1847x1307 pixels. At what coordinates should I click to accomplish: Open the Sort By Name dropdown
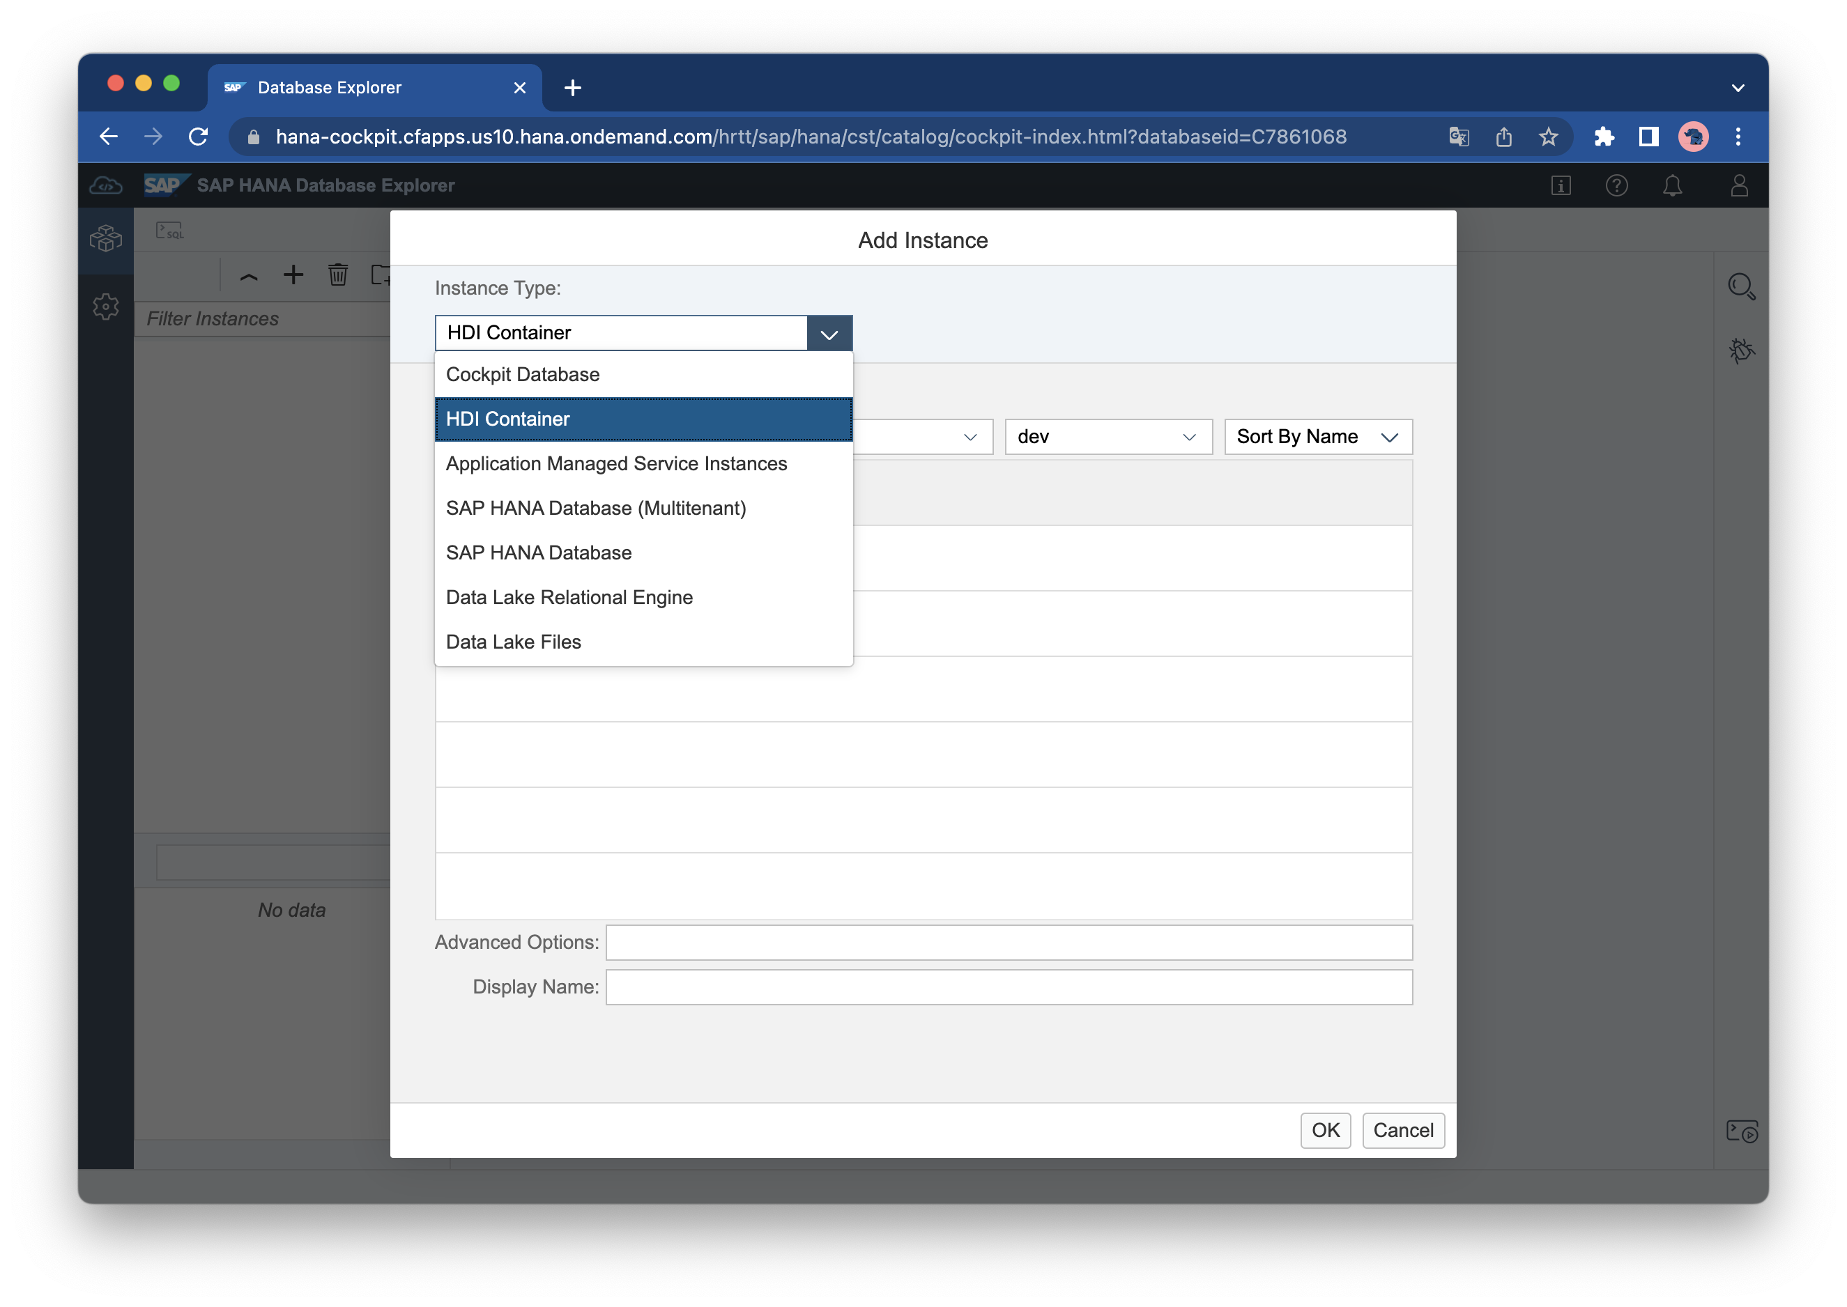(1317, 437)
